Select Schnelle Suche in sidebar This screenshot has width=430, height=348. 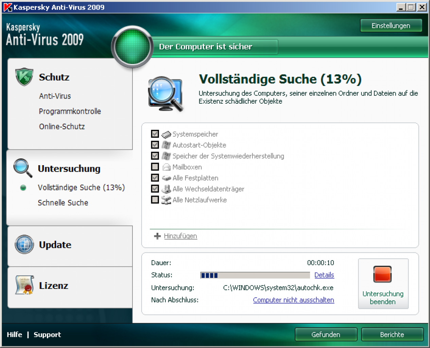tap(63, 203)
